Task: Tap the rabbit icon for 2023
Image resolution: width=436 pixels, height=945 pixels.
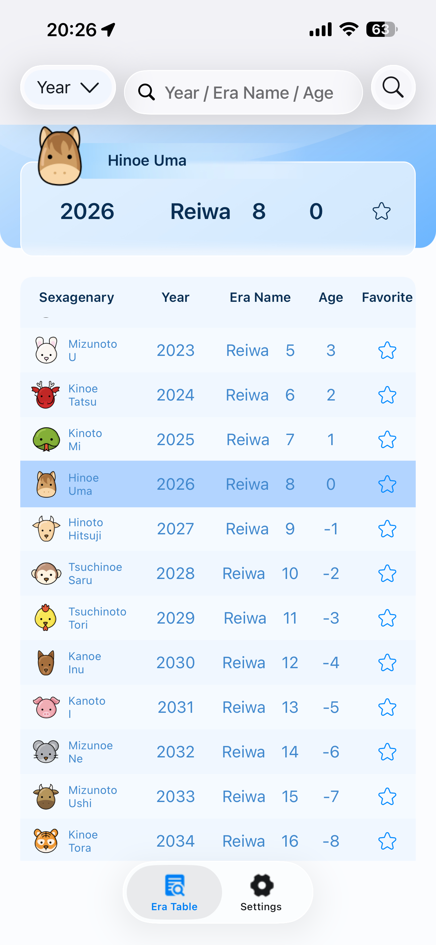Action: pyautogui.click(x=46, y=350)
